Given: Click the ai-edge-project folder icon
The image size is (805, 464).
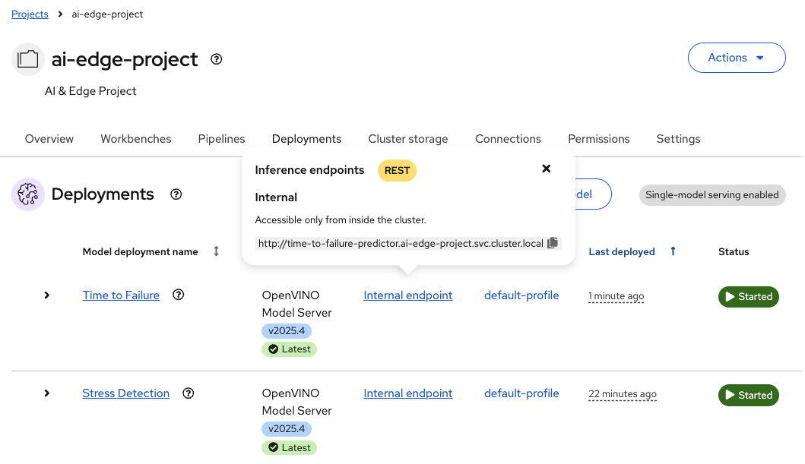Looking at the screenshot, I should click(x=28, y=59).
